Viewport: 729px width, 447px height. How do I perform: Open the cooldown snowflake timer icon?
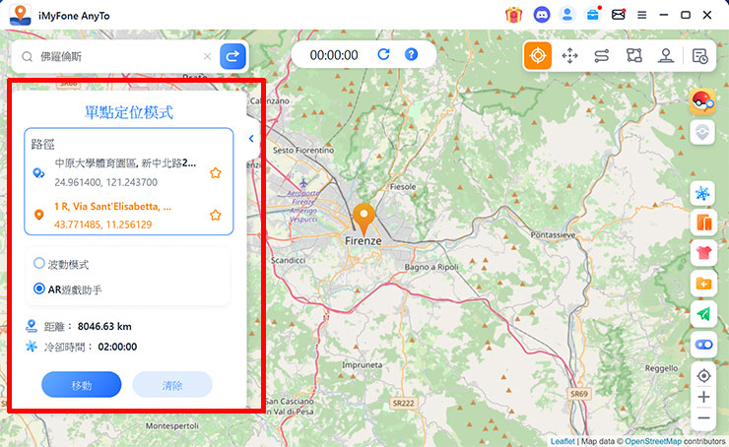[702, 193]
